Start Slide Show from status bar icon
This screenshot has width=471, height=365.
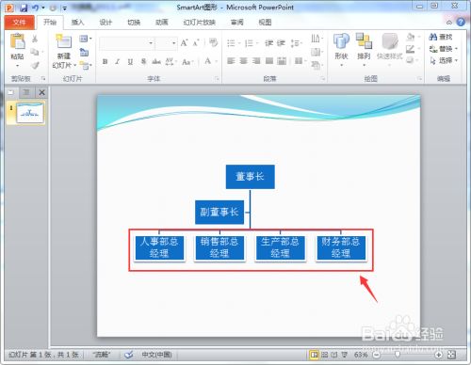[x=345, y=355]
